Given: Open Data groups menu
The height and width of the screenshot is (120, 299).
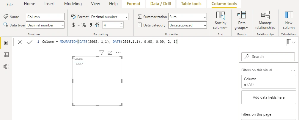Looking at the screenshot, I should pos(242,20).
